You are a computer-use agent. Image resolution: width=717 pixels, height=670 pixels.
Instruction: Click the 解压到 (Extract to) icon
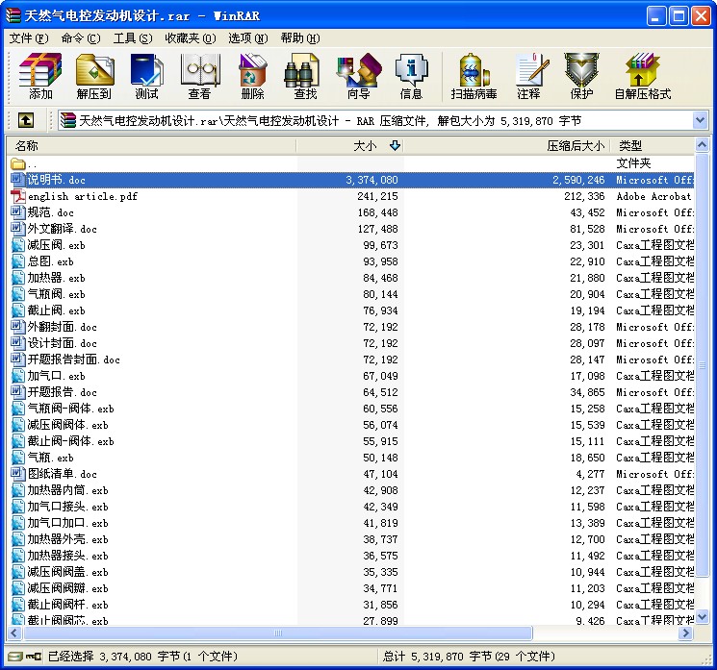[93, 76]
